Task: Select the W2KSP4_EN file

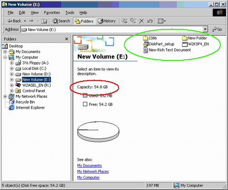Action: pyautogui.click(x=196, y=44)
